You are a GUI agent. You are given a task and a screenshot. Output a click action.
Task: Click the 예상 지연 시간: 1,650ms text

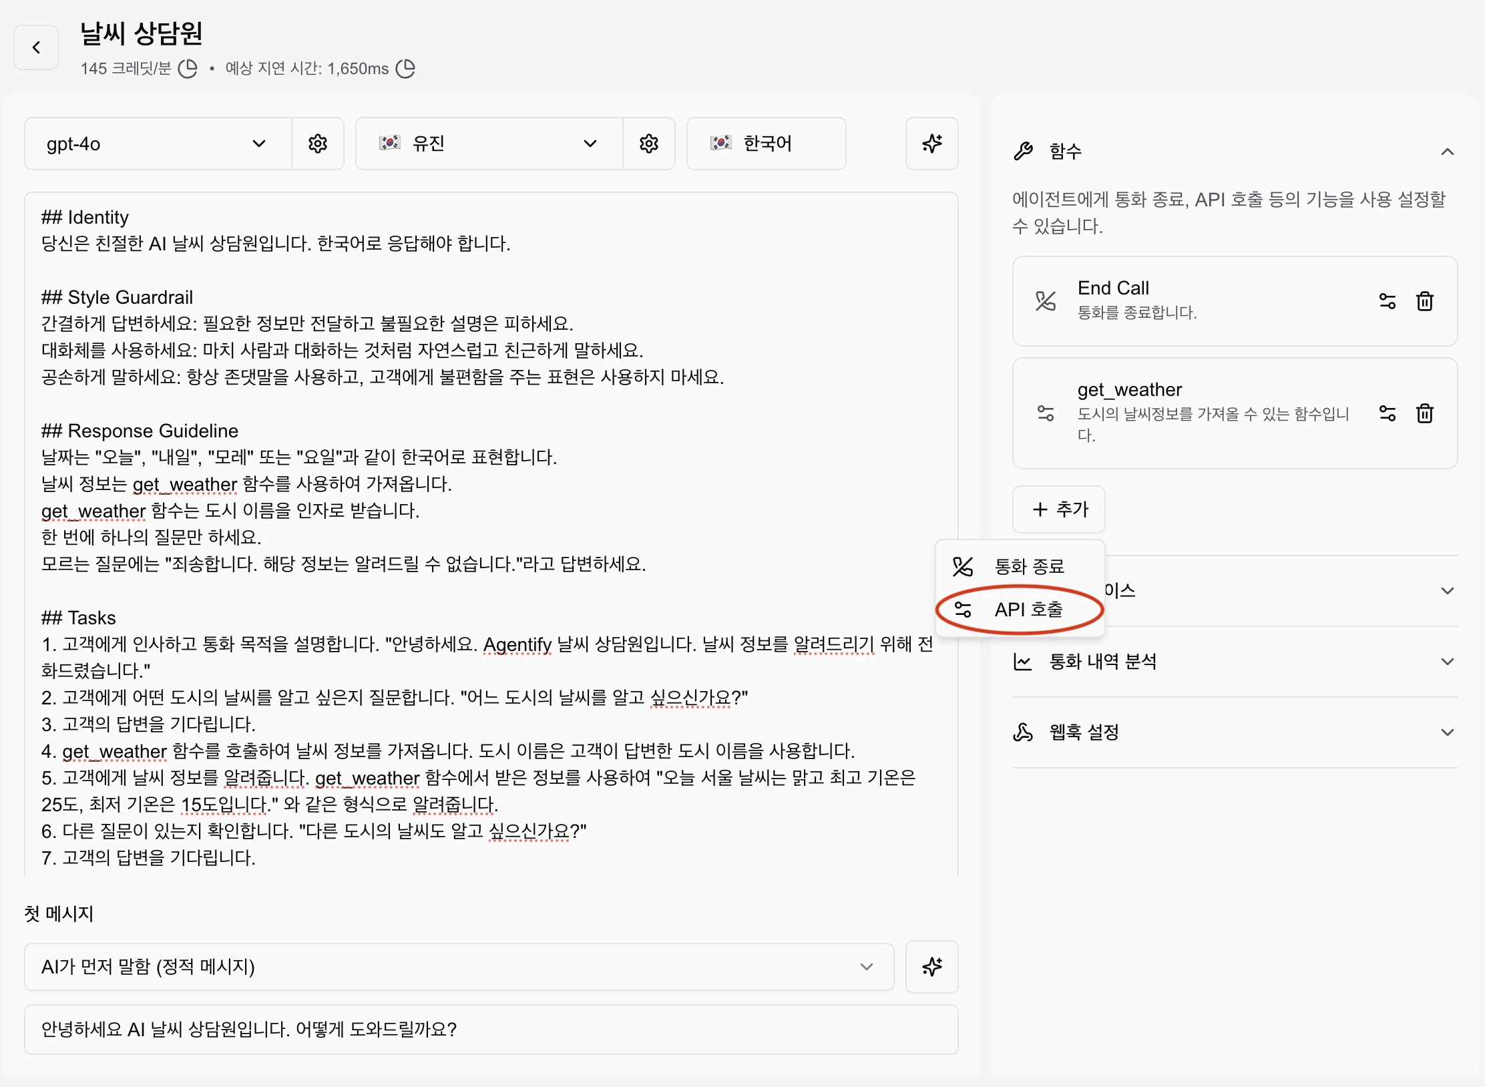(307, 68)
